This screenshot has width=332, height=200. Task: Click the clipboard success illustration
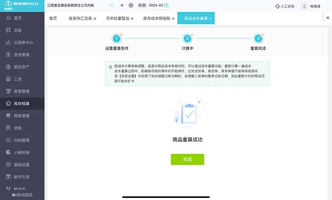tap(187, 114)
